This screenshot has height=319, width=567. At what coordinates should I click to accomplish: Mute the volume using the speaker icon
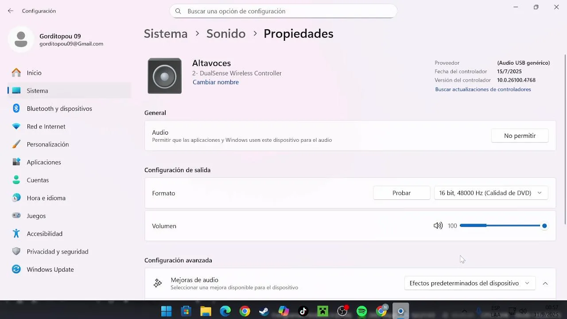click(438, 226)
